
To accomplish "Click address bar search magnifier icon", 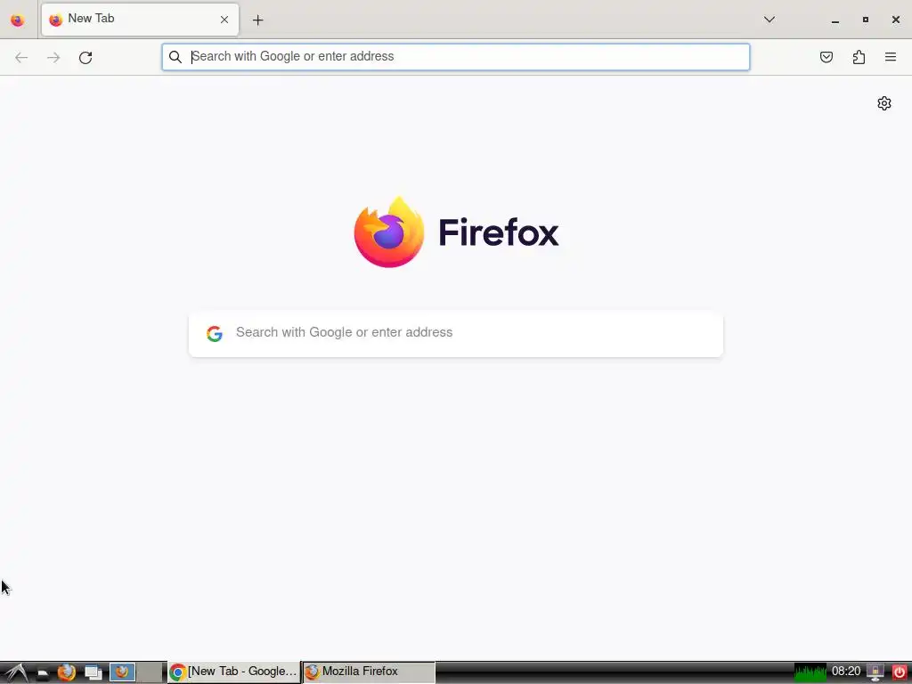I will (175, 57).
